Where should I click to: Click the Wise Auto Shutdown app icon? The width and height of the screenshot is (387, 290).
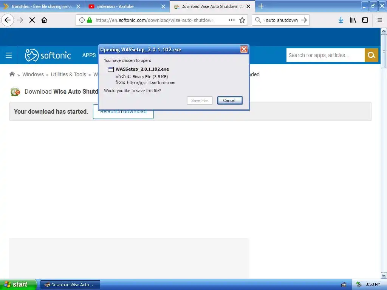click(x=15, y=92)
